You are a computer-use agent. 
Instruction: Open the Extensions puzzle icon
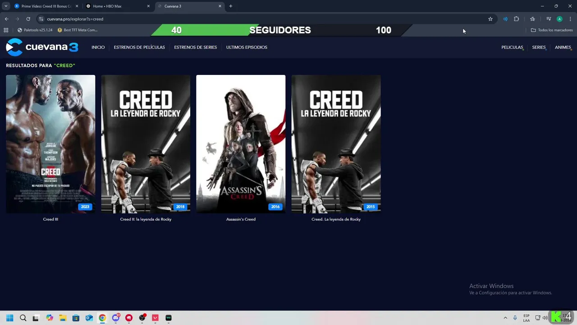coord(517,19)
